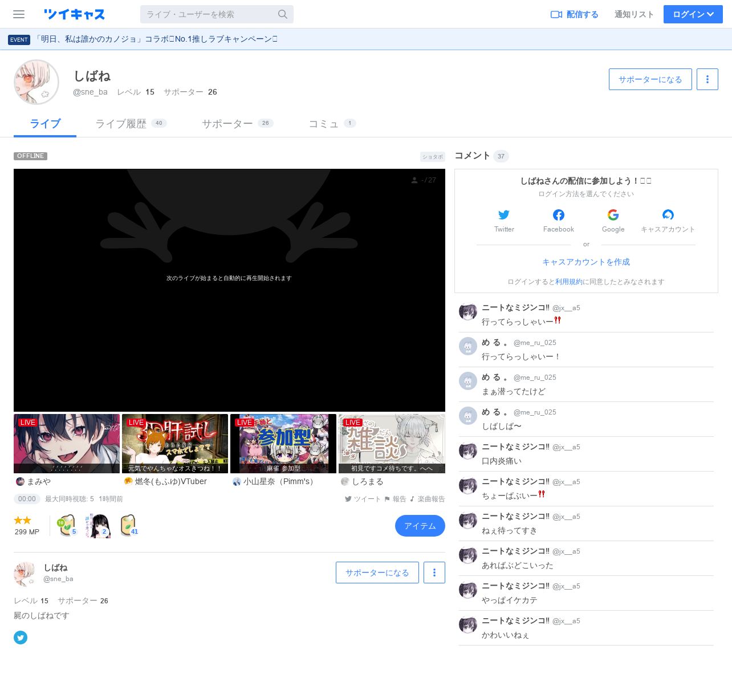The image size is (732, 686).
Task: Click the あればぶどこいった comment text
Action: pos(518,565)
